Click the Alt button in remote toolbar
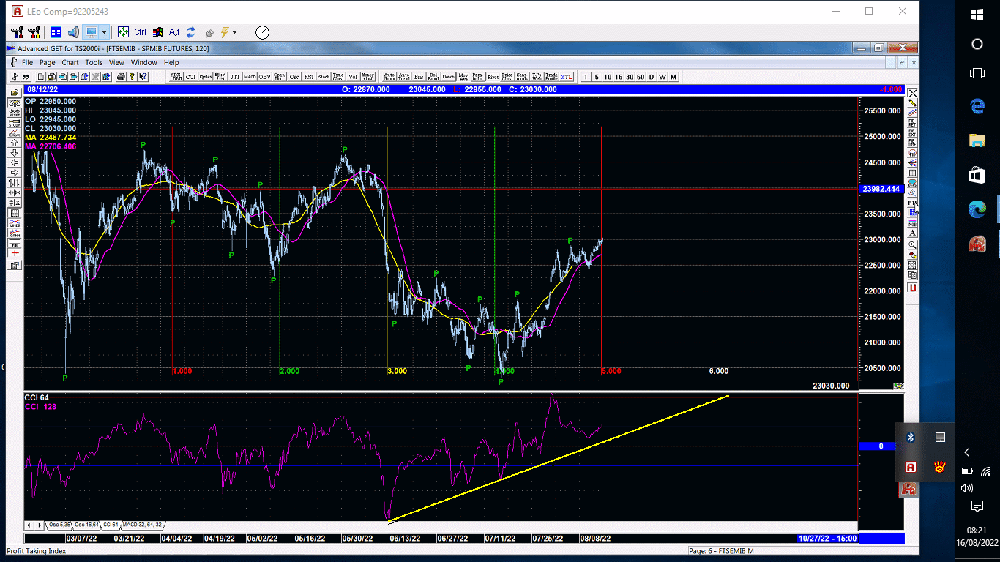Image resolution: width=1000 pixels, height=562 pixels. pyautogui.click(x=174, y=32)
